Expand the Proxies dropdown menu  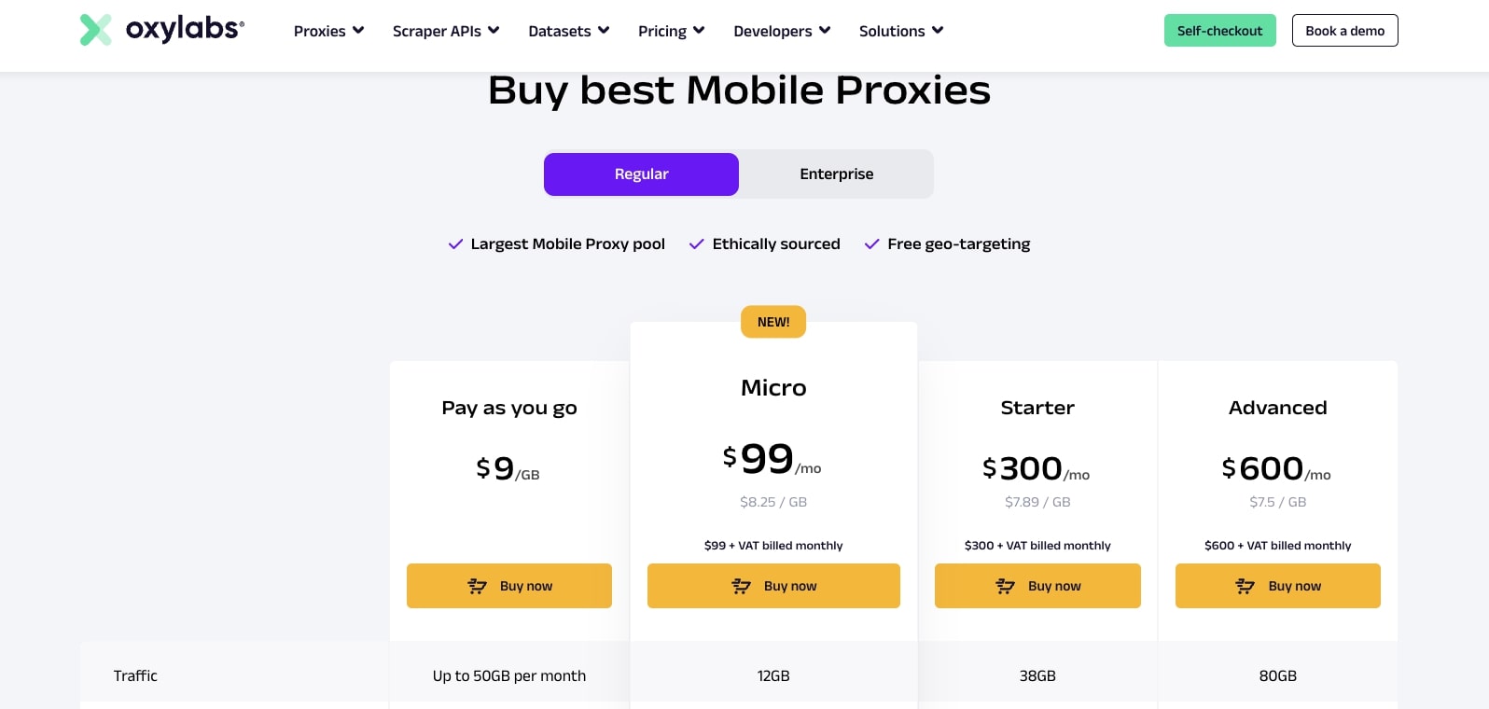coord(328,31)
